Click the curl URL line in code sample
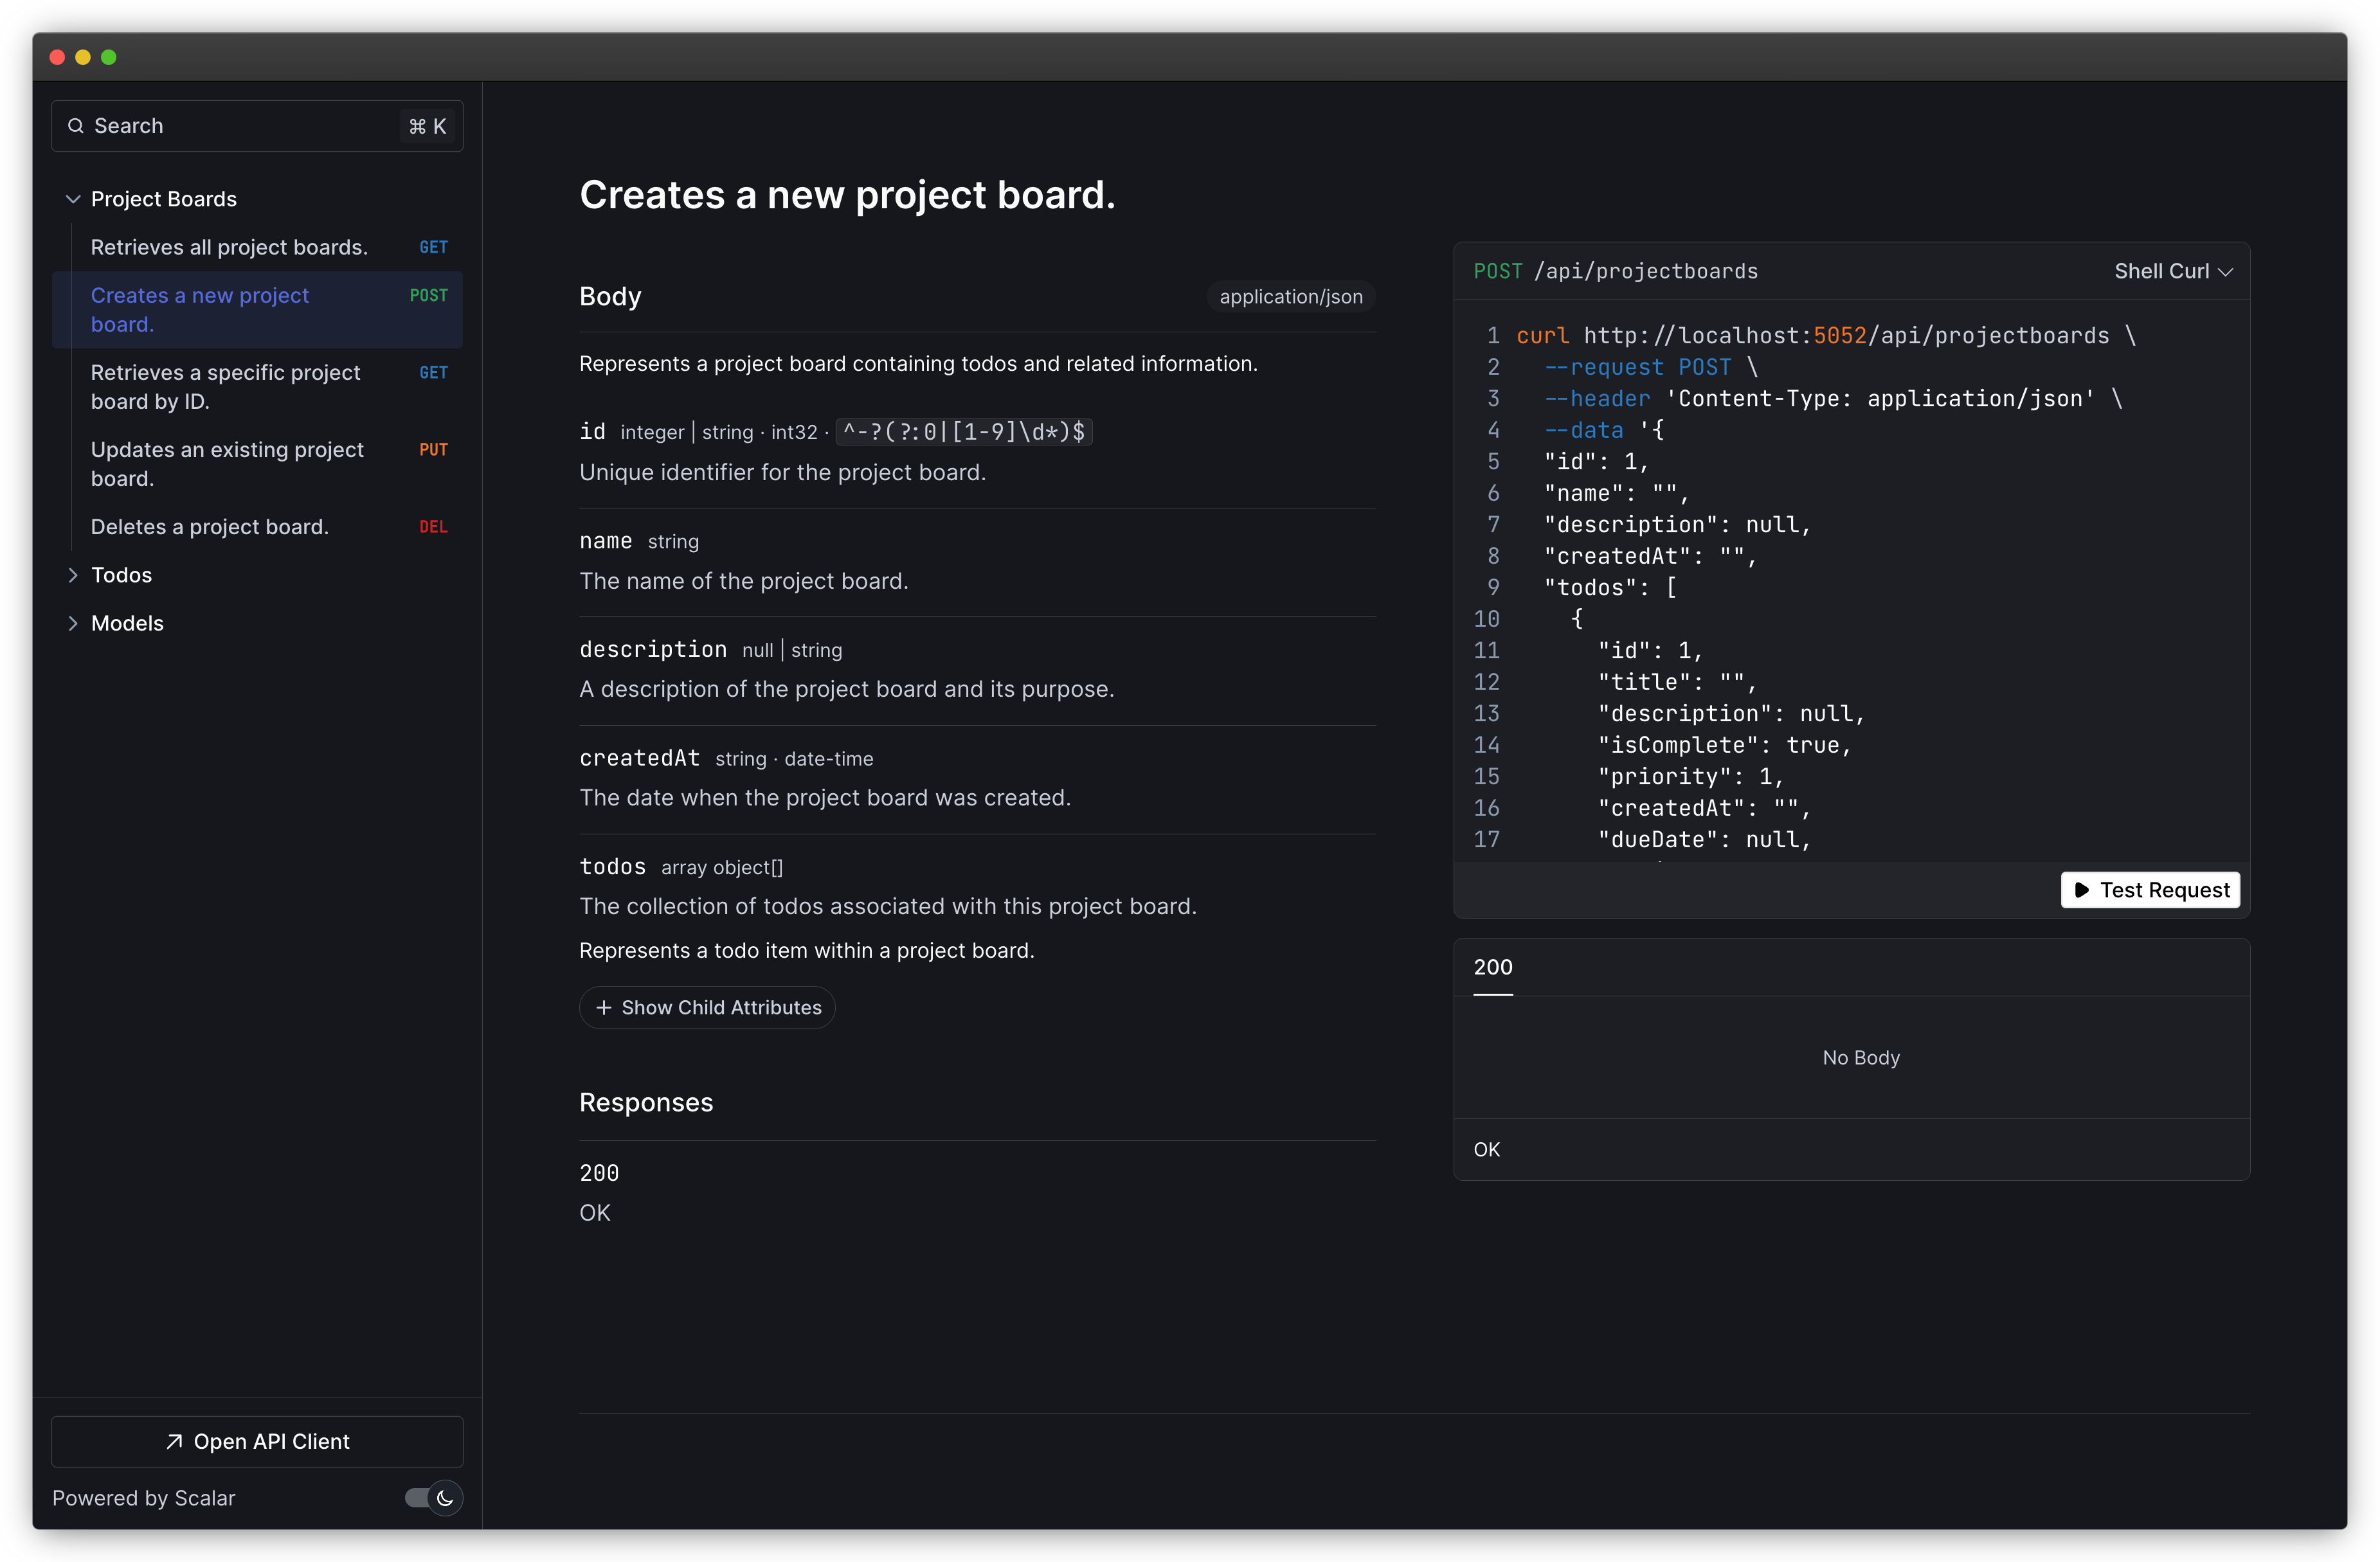 click(1826, 336)
